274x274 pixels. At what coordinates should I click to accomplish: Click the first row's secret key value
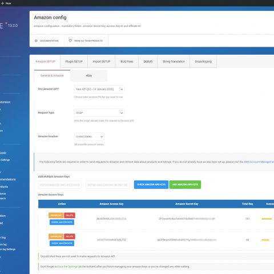tap(187, 219)
